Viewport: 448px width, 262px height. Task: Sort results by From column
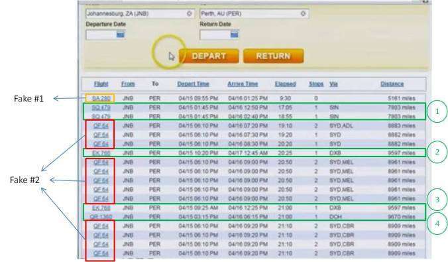pyautogui.click(x=128, y=84)
